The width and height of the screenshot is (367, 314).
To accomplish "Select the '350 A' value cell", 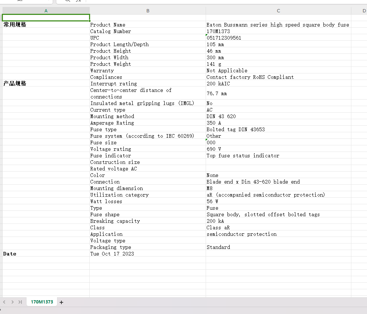I will click(278, 123).
